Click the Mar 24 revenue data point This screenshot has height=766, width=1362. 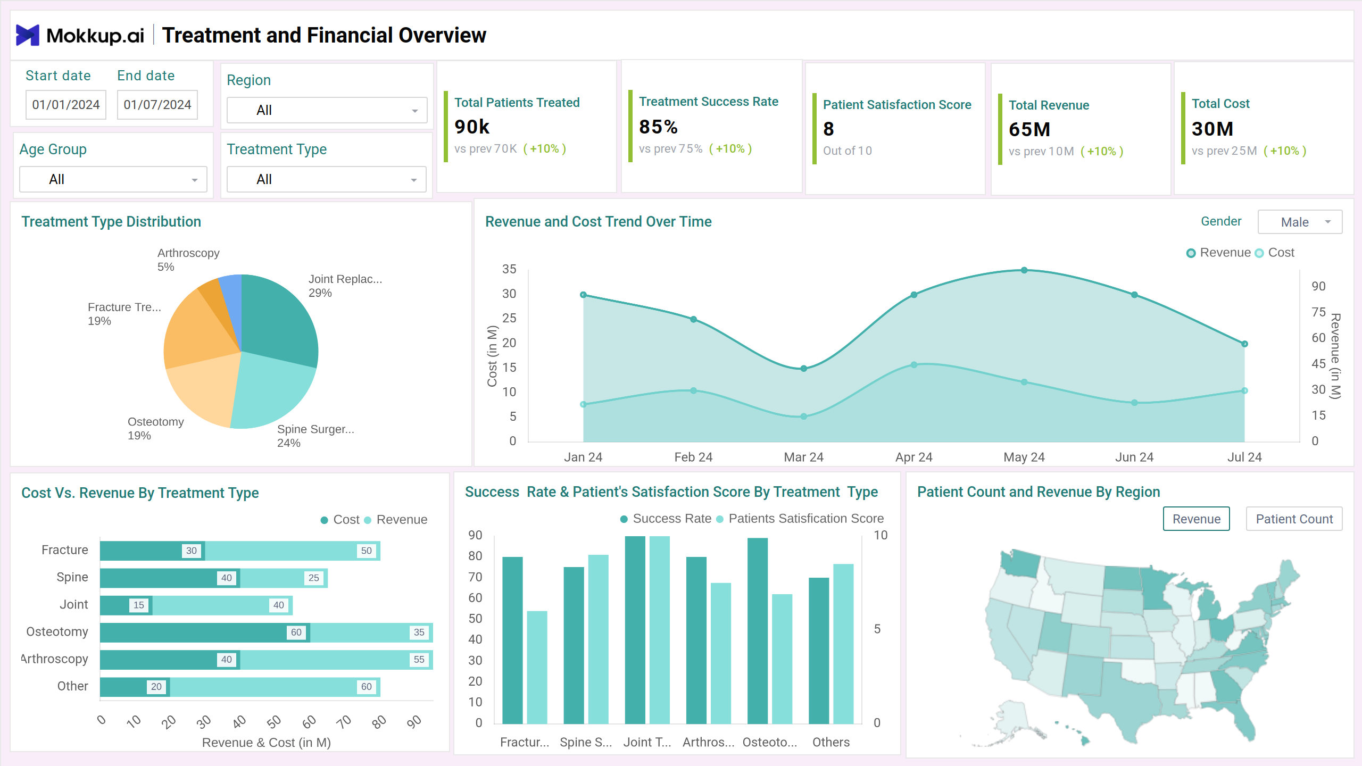click(804, 368)
